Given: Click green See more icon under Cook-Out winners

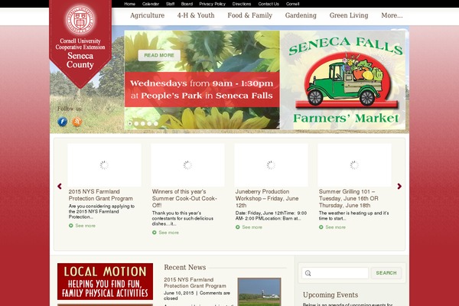Looking at the screenshot, I should [x=155, y=233].
